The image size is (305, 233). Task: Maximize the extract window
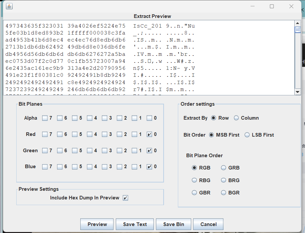tap(272, 6)
